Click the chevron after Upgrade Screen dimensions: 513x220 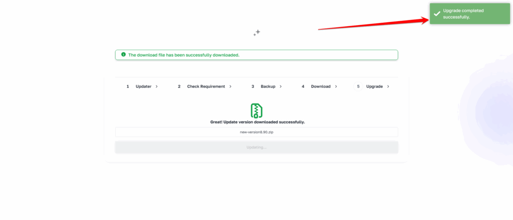[388, 86]
